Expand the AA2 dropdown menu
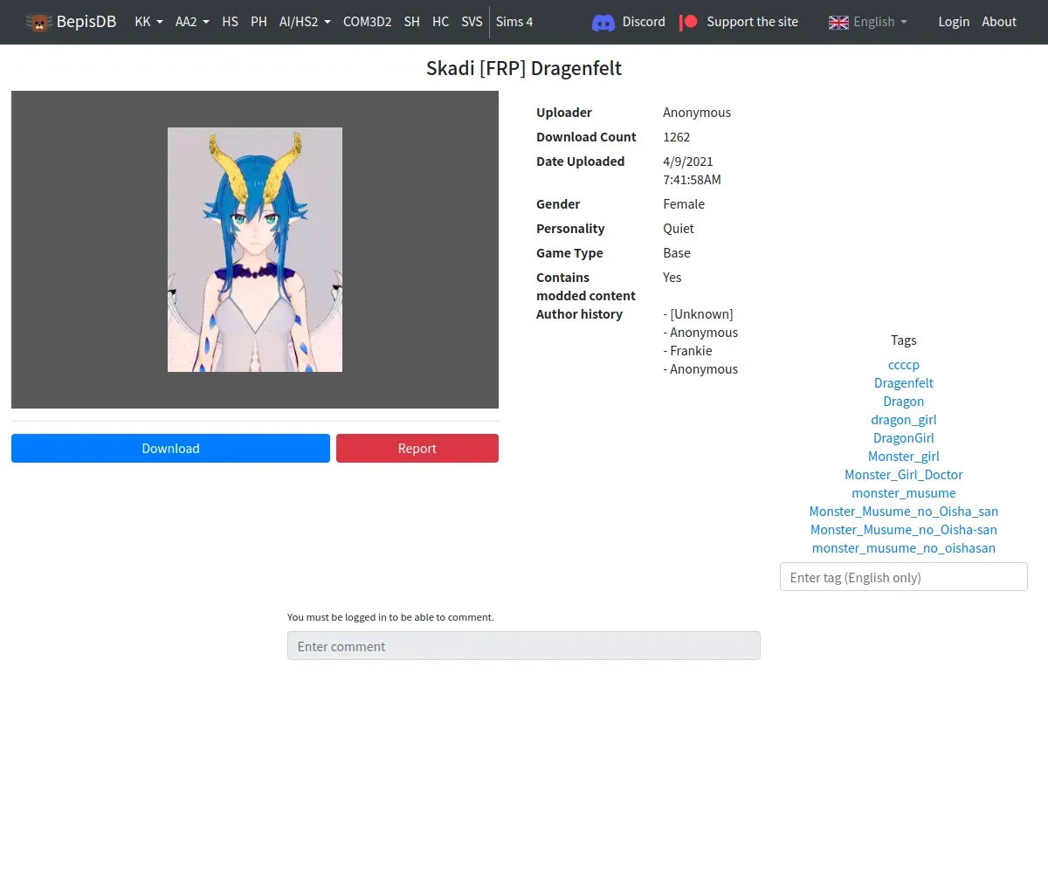The width and height of the screenshot is (1048, 873). pyautogui.click(x=192, y=22)
